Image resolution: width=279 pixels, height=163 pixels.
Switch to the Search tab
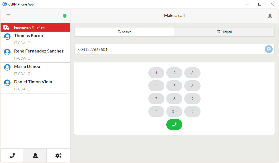pos(124,32)
